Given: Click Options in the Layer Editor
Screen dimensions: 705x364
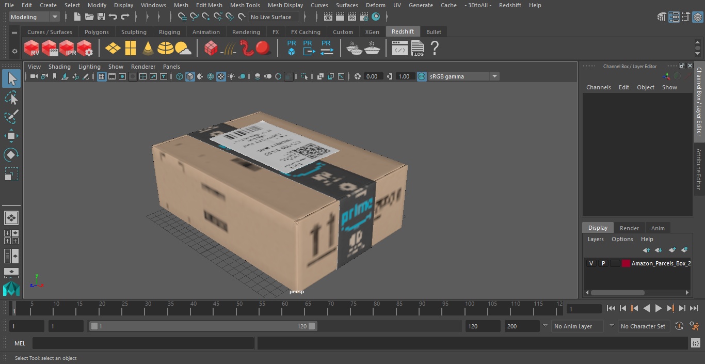Looking at the screenshot, I should click(x=622, y=239).
